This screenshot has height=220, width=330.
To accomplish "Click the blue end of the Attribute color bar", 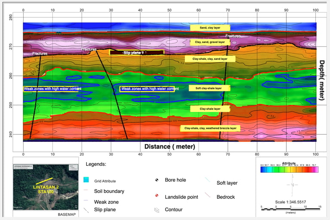I will coord(262,169).
